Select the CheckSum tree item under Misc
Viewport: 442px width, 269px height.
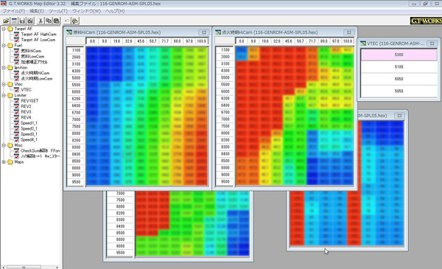tap(41, 151)
